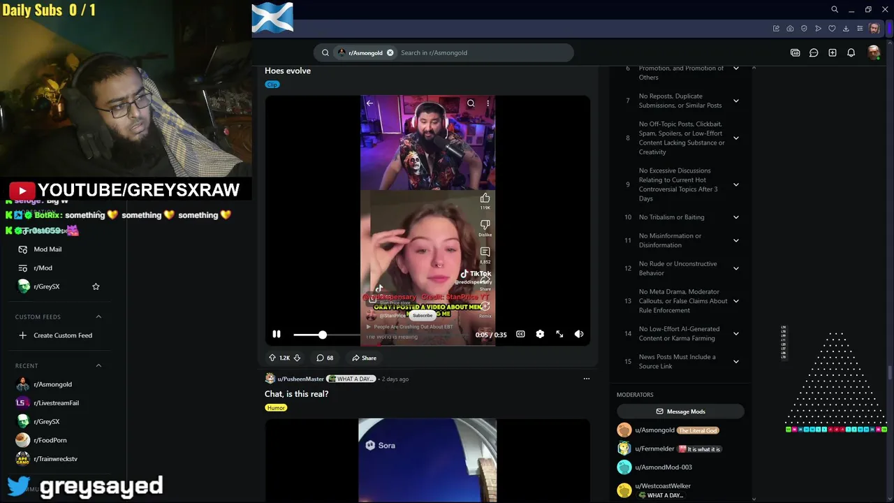Open options menu for PusheenMaster's post
The image size is (894, 503).
point(586,379)
